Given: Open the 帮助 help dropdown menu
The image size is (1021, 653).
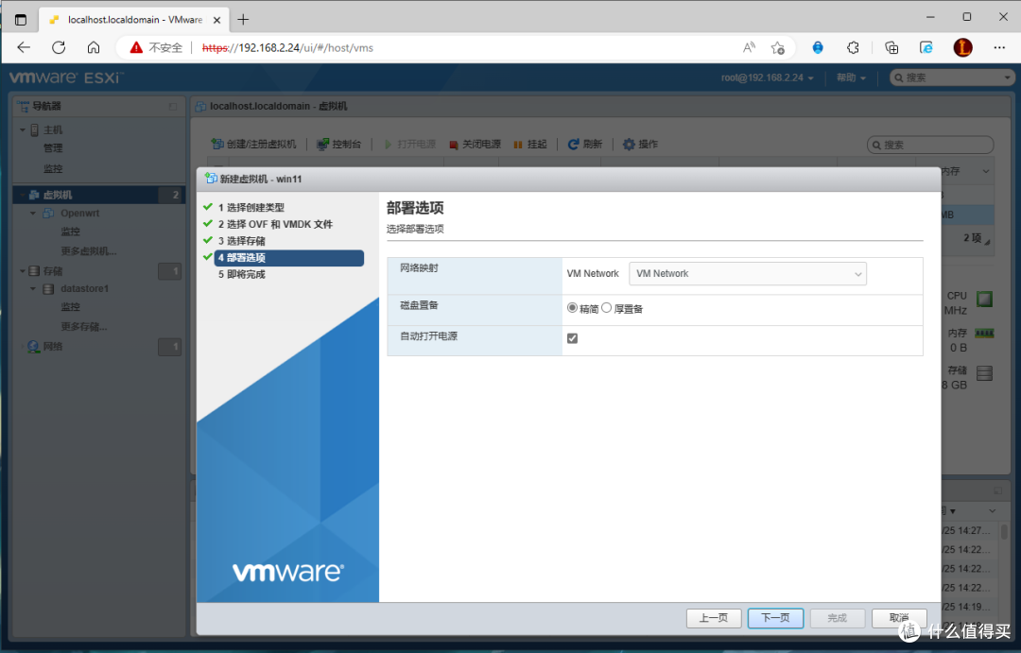Looking at the screenshot, I should (x=851, y=77).
